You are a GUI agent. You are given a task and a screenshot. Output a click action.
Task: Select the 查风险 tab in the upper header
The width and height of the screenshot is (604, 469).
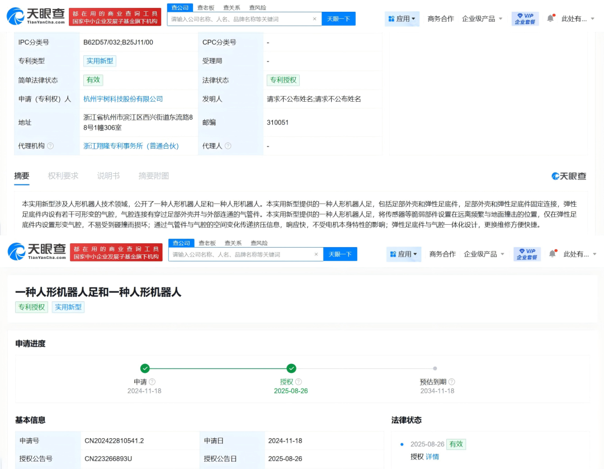point(257,7)
